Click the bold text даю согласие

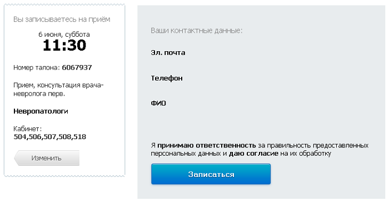pos(253,154)
